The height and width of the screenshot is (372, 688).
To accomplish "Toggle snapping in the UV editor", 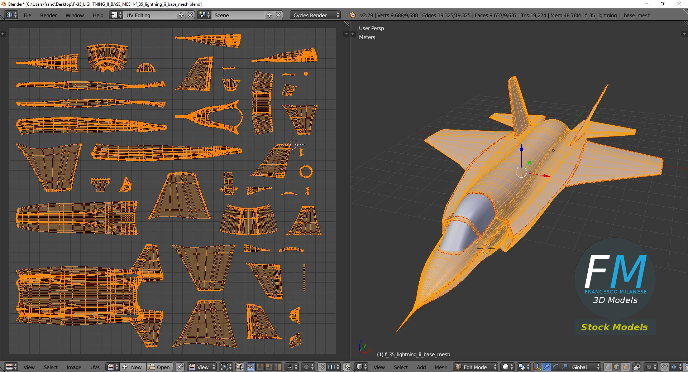I will (322, 367).
